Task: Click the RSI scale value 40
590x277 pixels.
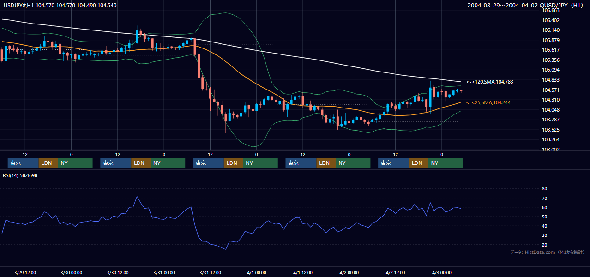Action: pos(544,226)
